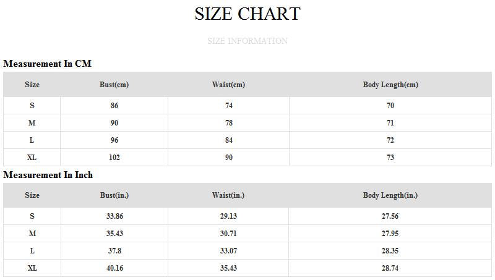Click the 30.71 waist inch cell

tap(228, 234)
